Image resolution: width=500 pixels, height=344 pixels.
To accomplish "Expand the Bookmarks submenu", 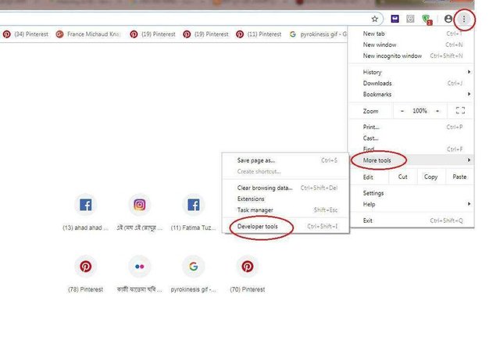I will pos(411,94).
